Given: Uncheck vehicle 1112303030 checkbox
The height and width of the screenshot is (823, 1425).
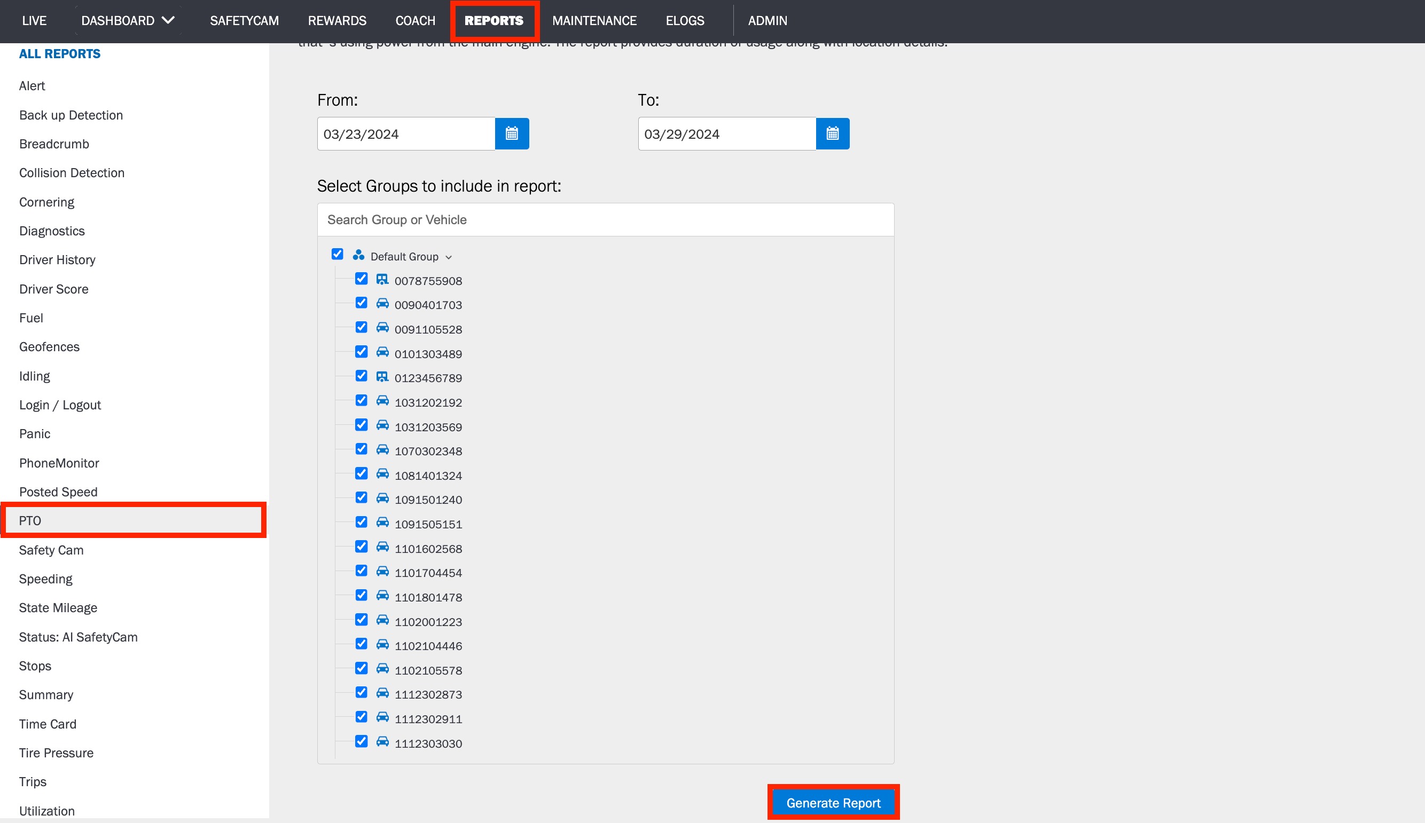Looking at the screenshot, I should (362, 741).
